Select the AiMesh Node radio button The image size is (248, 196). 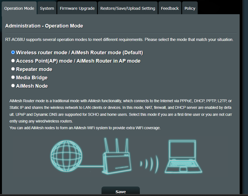[x=13, y=86]
